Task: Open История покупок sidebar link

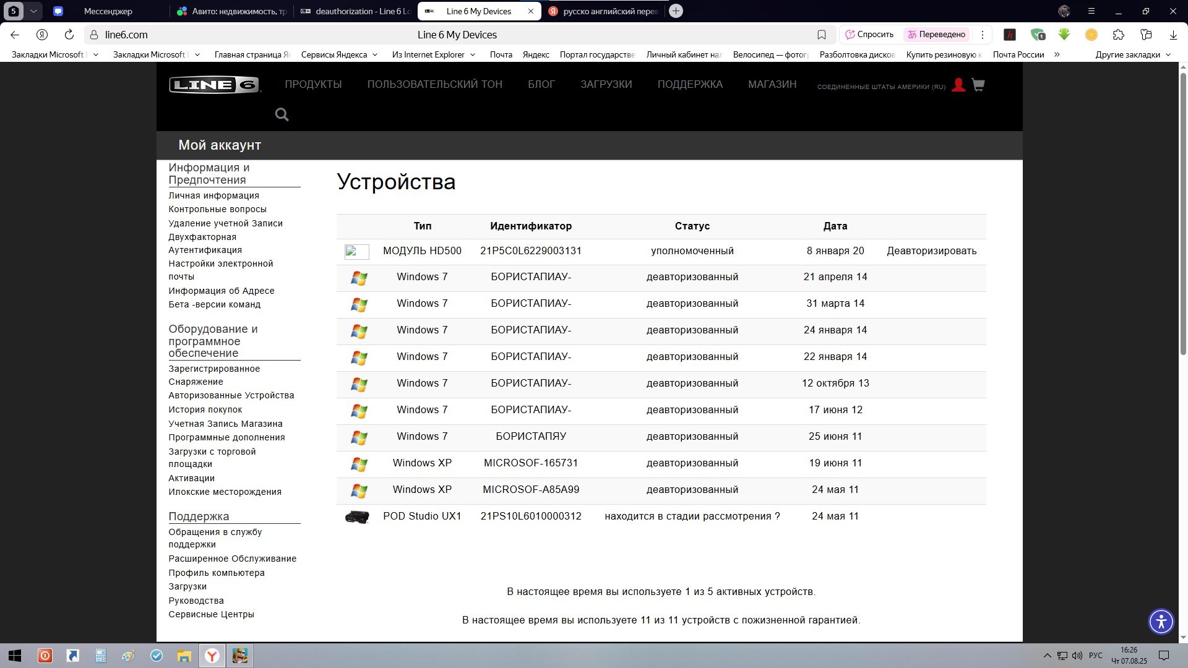Action: click(x=205, y=409)
